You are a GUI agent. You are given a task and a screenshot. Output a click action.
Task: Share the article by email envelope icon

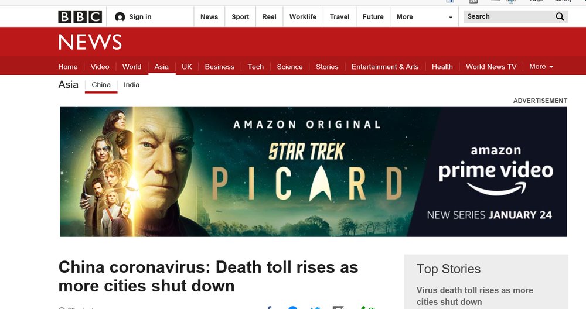click(x=338, y=307)
